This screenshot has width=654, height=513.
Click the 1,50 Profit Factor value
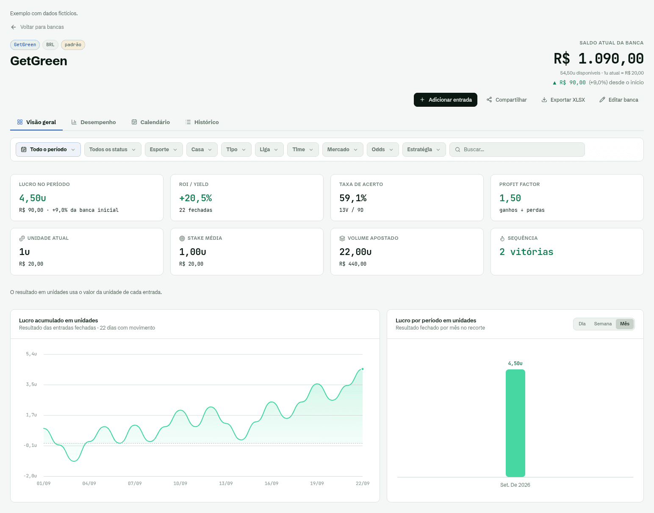click(510, 198)
